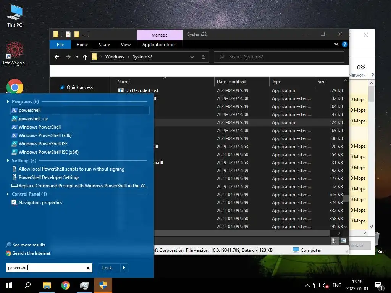The image size is (391, 293).
Task: Click the file list vertical scrollbar thumb
Action: pos(346,198)
